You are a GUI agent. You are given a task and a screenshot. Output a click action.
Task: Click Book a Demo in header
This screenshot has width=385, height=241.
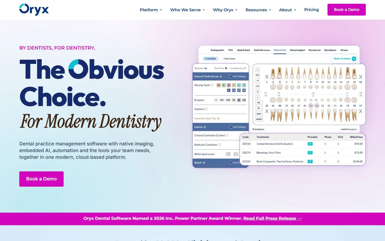pos(346,10)
